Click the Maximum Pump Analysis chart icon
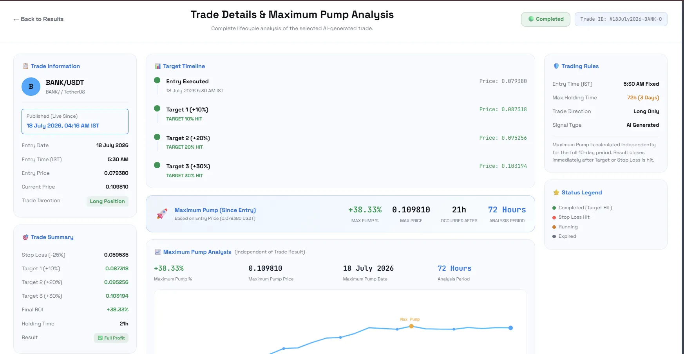 (158, 252)
